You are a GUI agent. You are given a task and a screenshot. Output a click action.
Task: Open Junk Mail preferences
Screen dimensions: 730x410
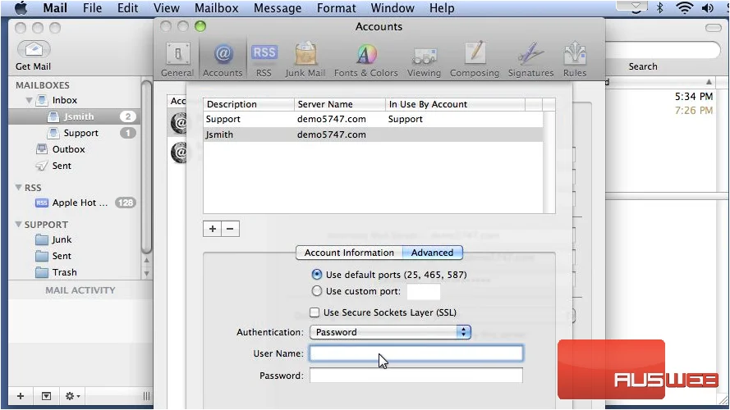305,60
